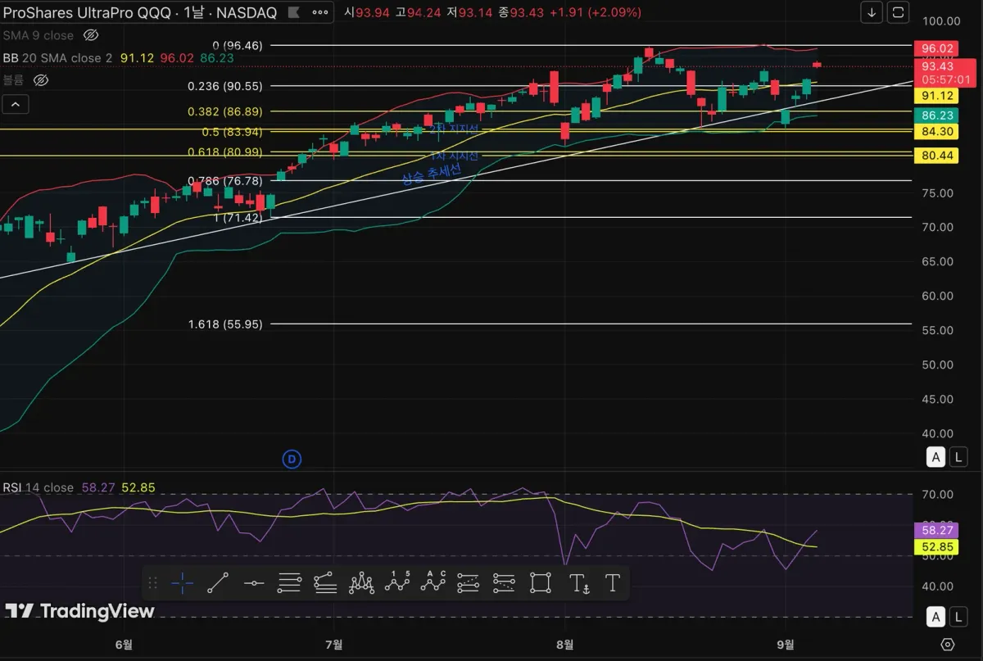The width and height of the screenshot is (983, 661).
Task: Select the head and shoulders pattern tool
Action: click(x=361, y=583)
